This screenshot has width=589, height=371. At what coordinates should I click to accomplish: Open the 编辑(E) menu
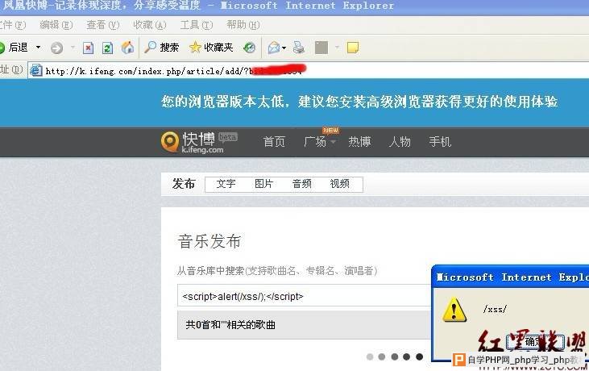click(56, 25)
